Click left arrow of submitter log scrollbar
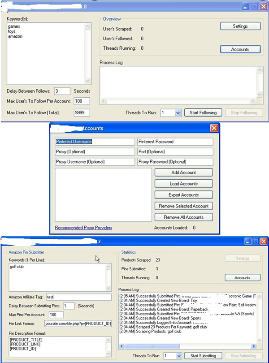Screen dimensions: 269x363 121,346
